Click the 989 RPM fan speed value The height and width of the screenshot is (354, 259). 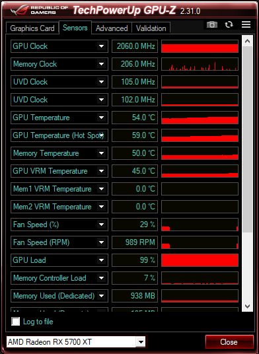(x=135, y=242)
